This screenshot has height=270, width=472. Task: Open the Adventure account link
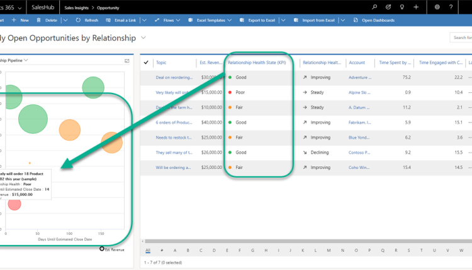(359, 77)
